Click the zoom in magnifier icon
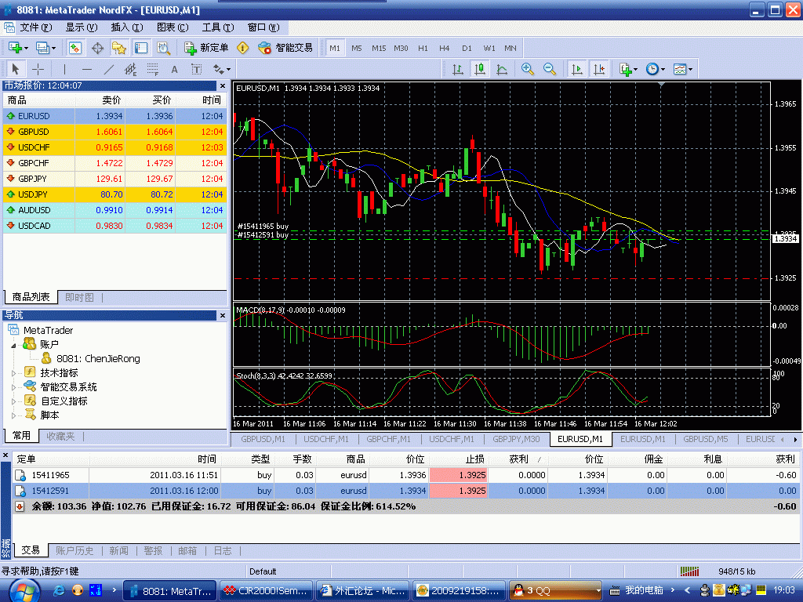Viewport: 803px width, 602px height. point(528,69)
